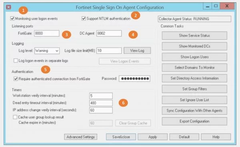The width and height of the screenshot is (240, 147).
Task: Open Show Service Status
Action: pos(194,36)
